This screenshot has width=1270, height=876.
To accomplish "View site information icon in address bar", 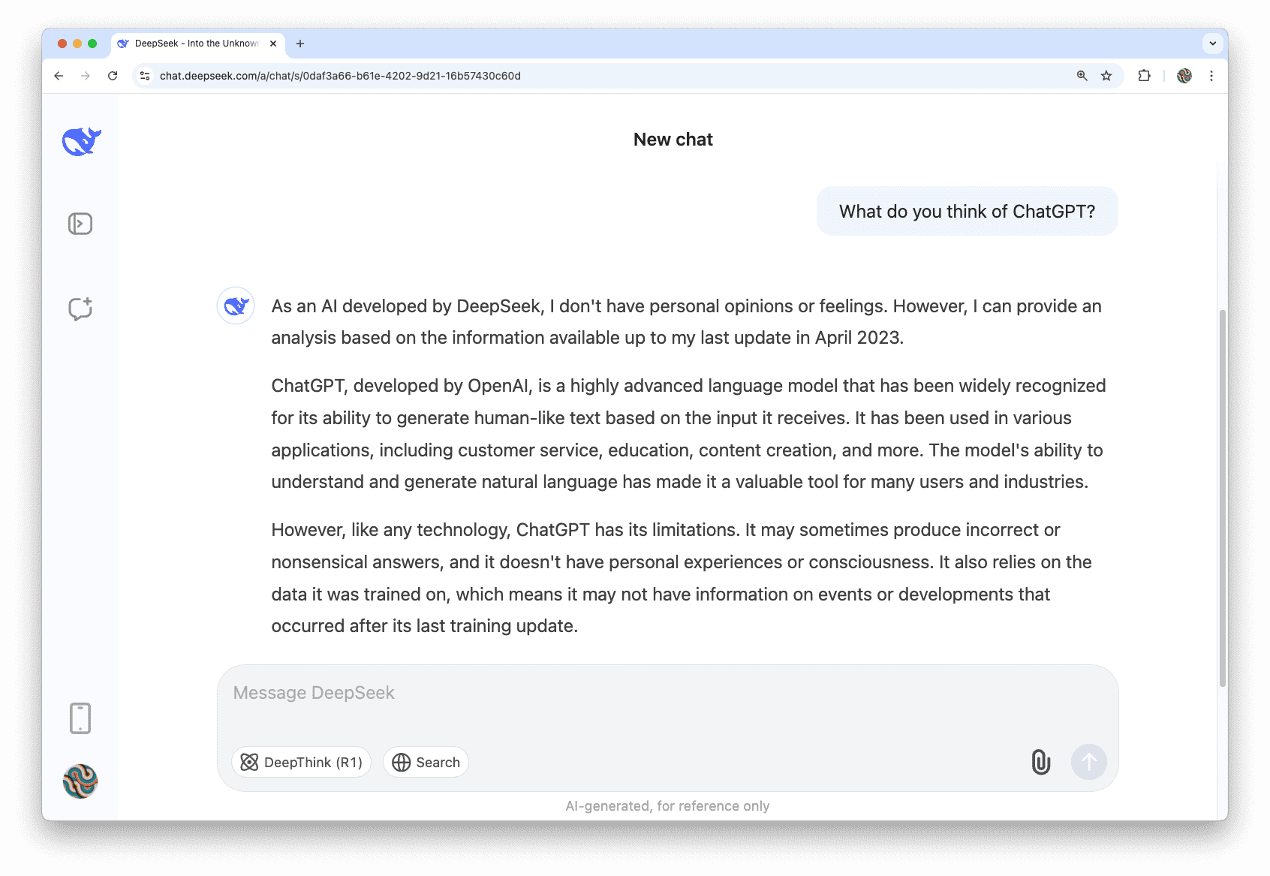I will (x=146, y=76).
